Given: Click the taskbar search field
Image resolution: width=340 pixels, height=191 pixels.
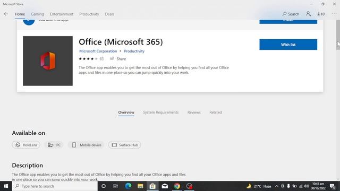Looking at the screenshot, I should (x=55, y=186).
